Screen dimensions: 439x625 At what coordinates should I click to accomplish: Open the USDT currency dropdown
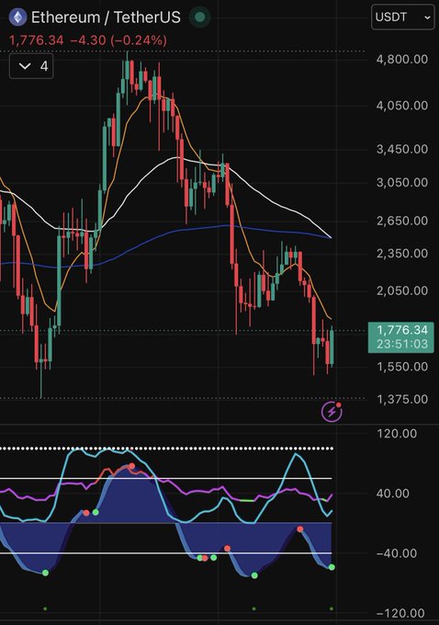pyautogui.click(x=402, y=17)
